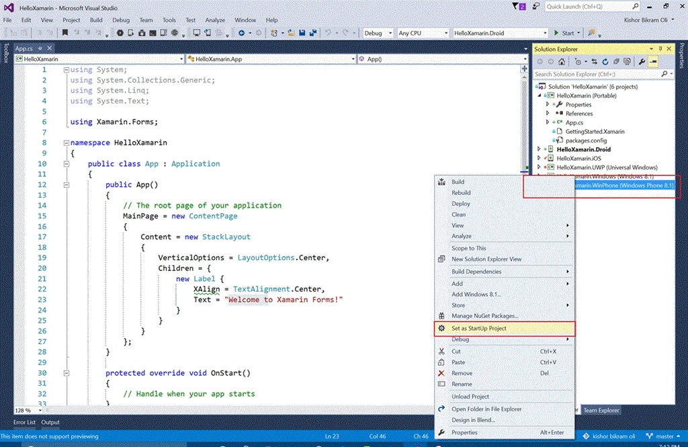This screenshot has height=447, width=688.
Task: Select packages.config in Solution Explorer
Action: tap(586, 140)
